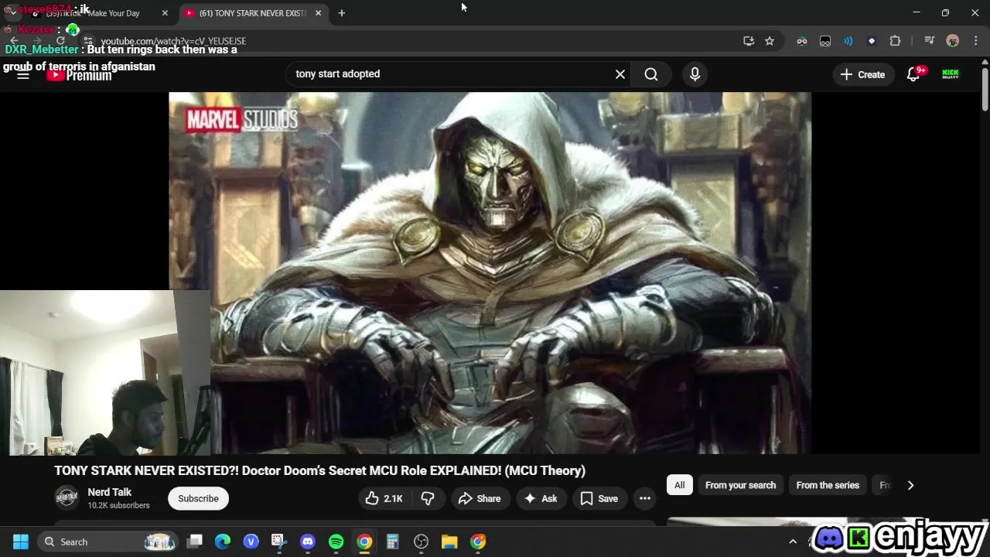Click the Doctor Doom video player
Image resolution: width=990 pixels, height=557 pixels.
[x=490, y=273]
